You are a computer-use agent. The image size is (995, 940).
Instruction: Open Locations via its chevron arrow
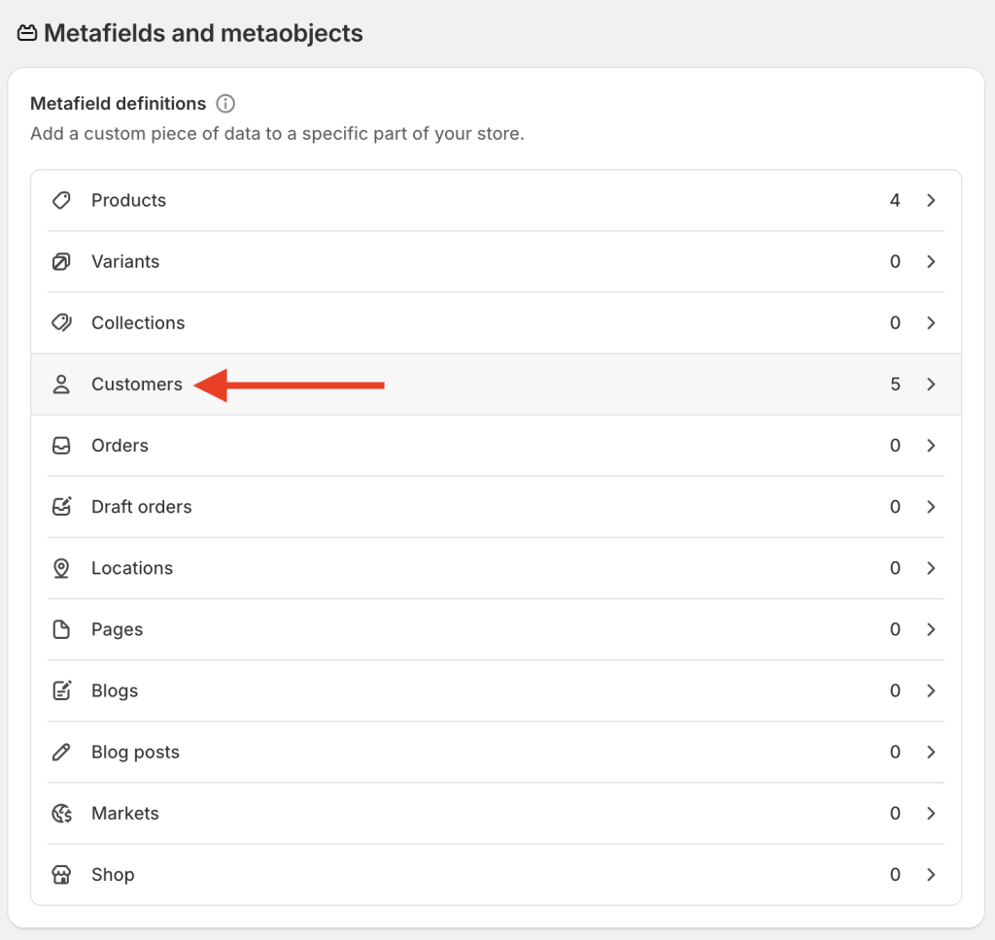931,568
